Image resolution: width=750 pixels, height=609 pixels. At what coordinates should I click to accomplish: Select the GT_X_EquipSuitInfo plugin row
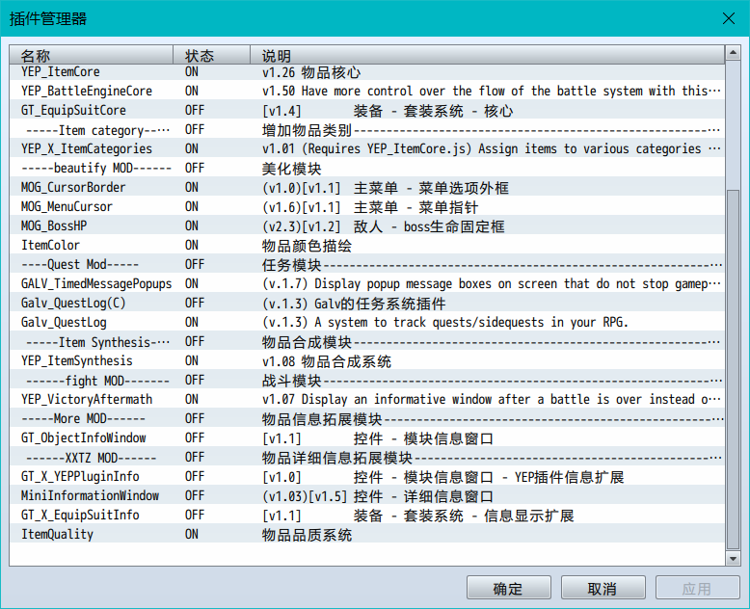pyautogui.click(x=367, y=515)
